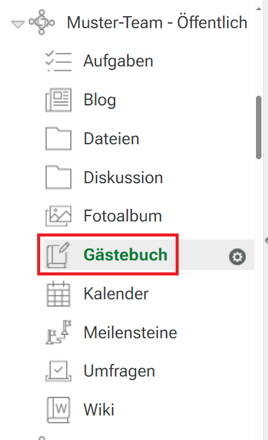Click the Meilensteine flags icon
Screen dimensions: 268x440
pyautogui.click(x=58, y=332)
